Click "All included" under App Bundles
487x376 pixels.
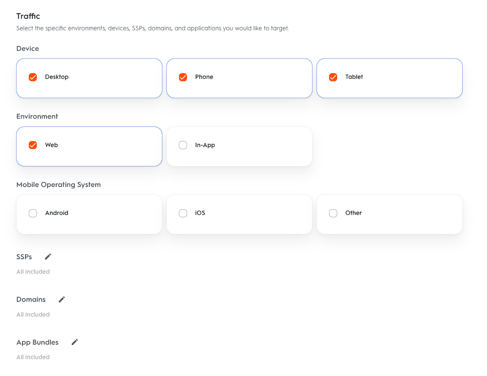33,357
